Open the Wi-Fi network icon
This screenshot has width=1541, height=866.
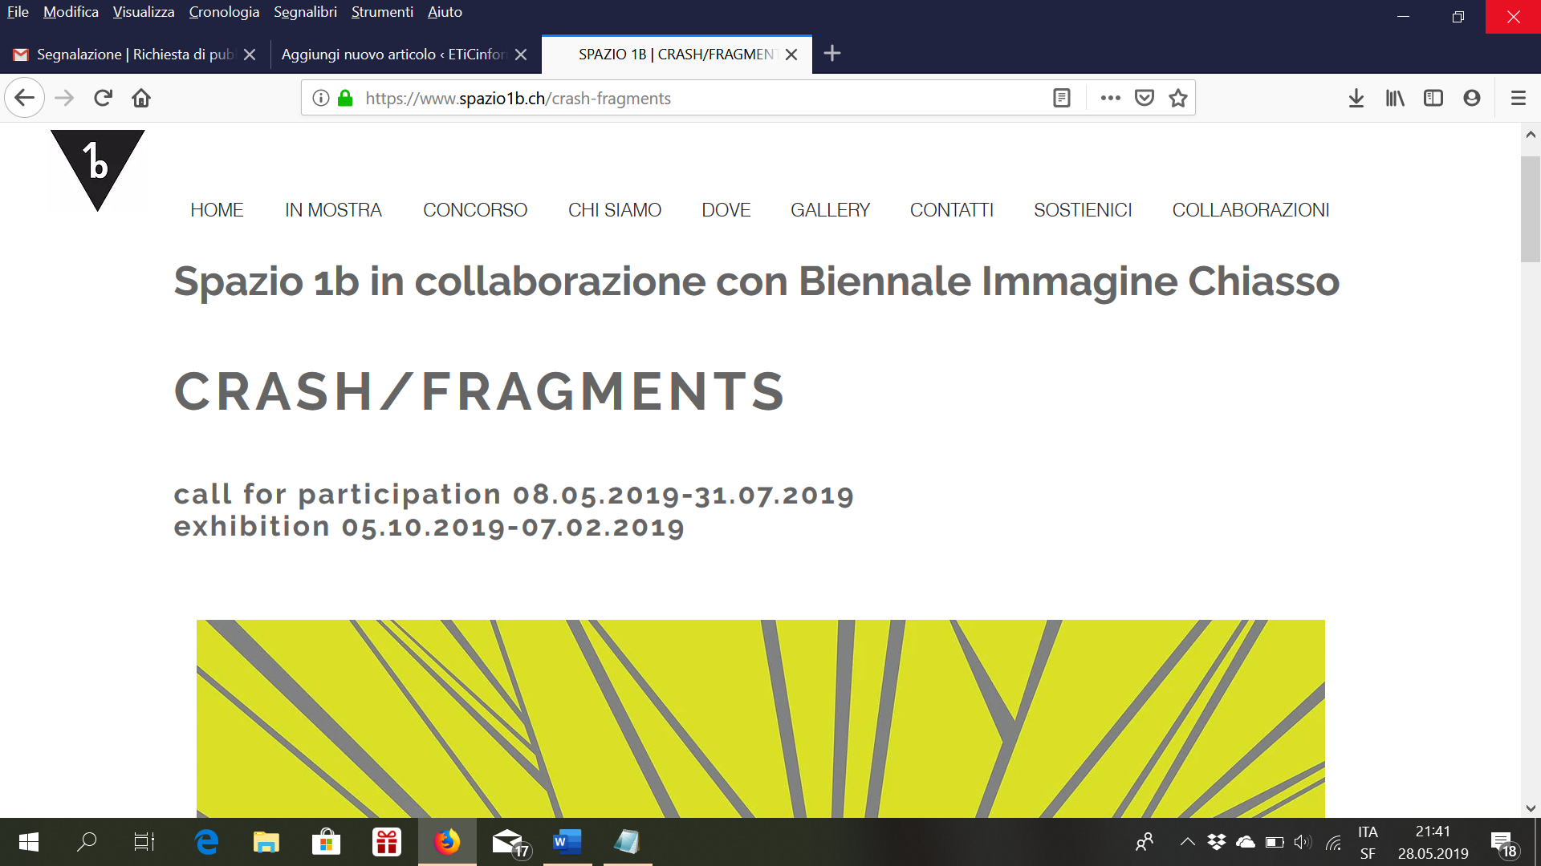[1333, 842]
